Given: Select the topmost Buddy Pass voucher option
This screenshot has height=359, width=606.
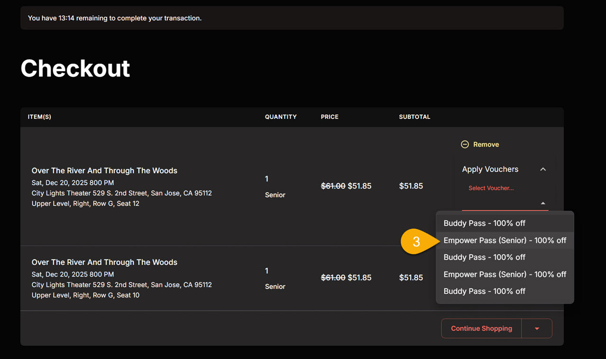Looking at the screenshot, I should [484, 223].
